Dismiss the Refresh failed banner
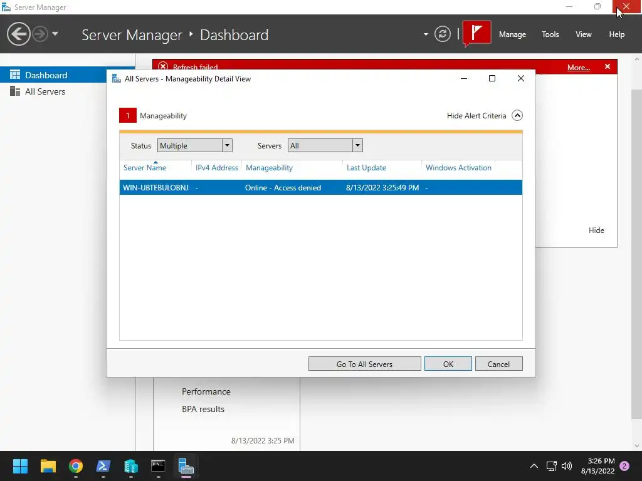 click(x=607, y=66)
